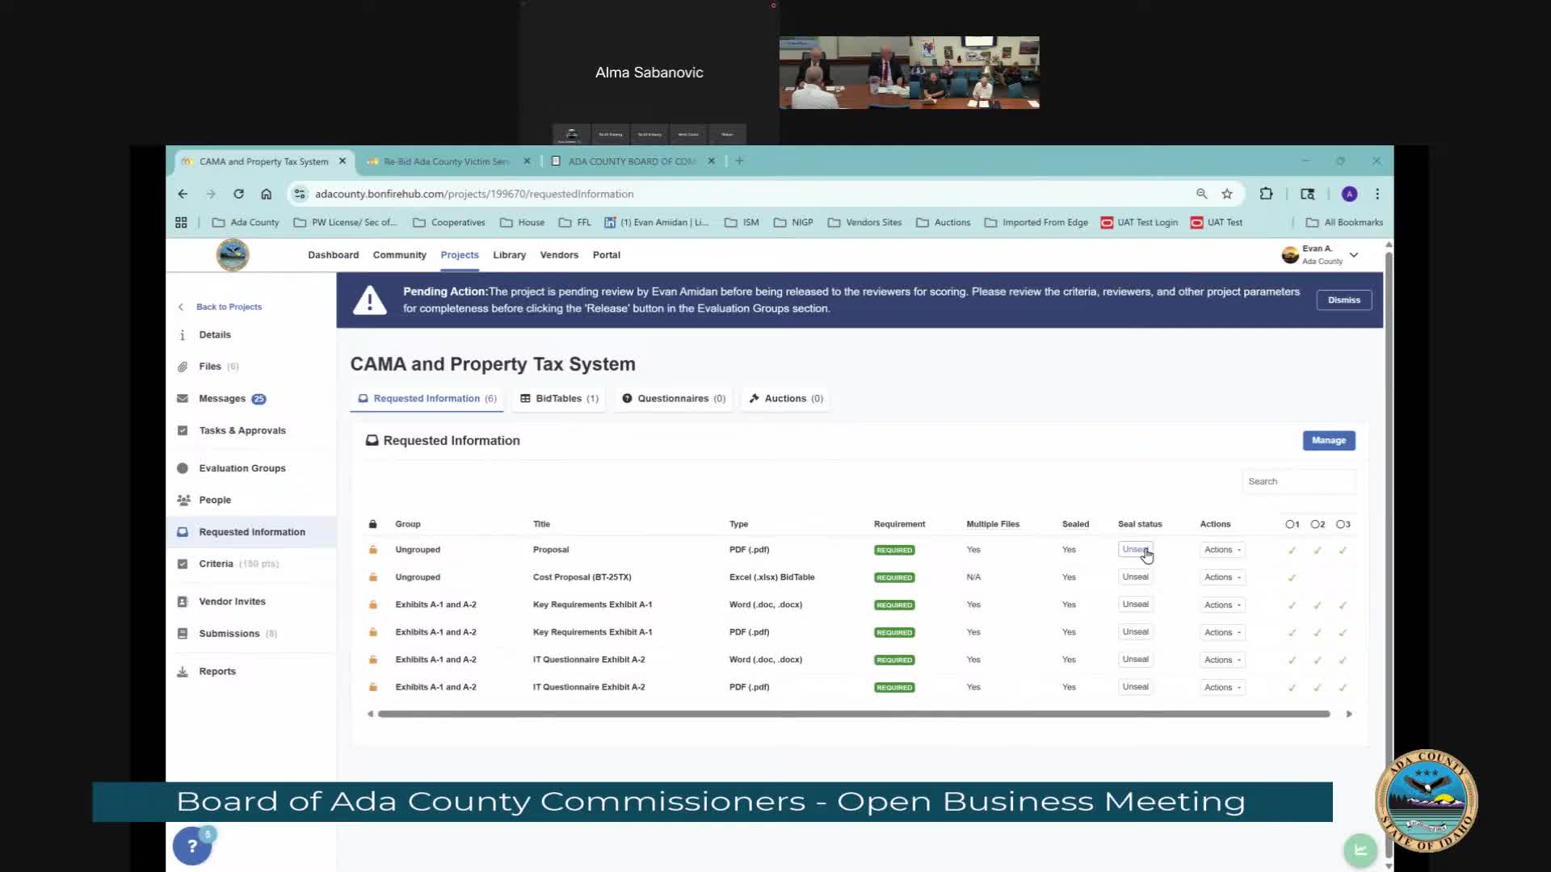Viewport: 1551px width, 872px height.
Task: Click the browser home icon
Action: tap(267, 194)
